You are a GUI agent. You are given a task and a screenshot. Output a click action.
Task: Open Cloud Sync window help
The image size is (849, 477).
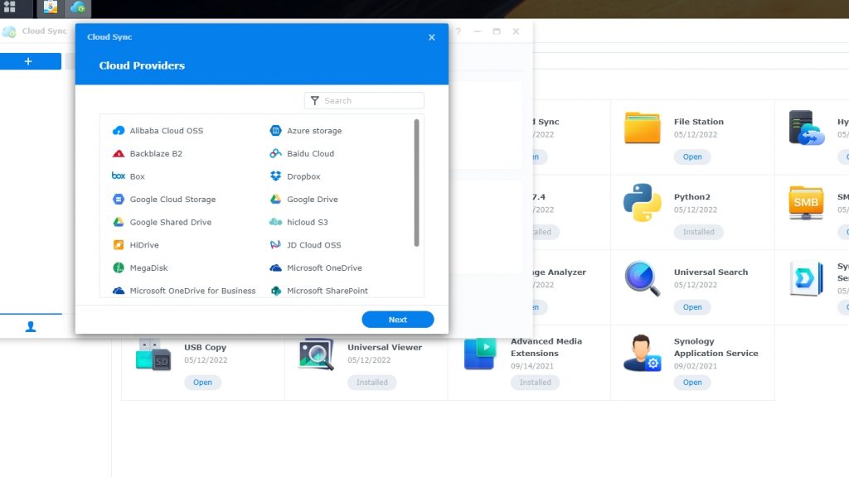pos(458,31)
